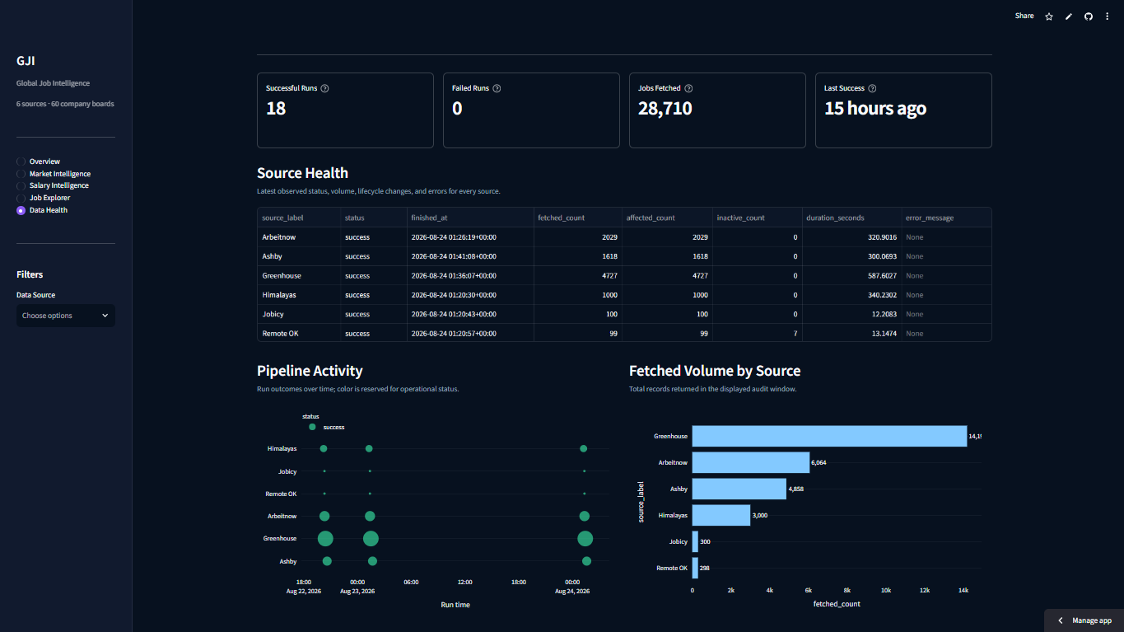Click the Ashby bar in Fetched Volume
The height and width of the screenshot is (632, 1124).
pos(739,489)
